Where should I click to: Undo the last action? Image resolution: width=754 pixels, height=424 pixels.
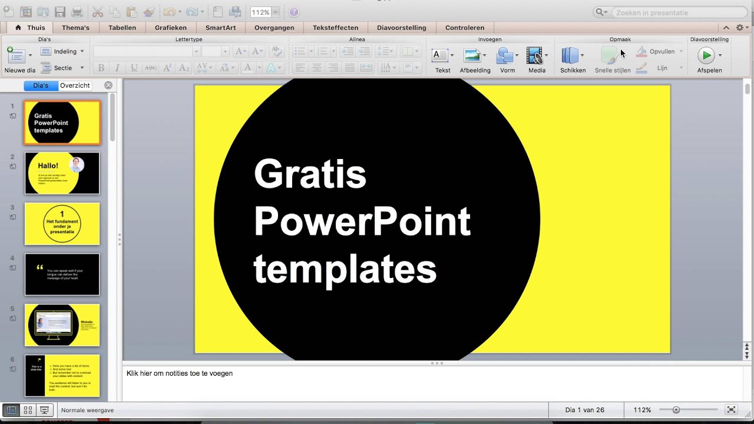[x=169, y=12]
